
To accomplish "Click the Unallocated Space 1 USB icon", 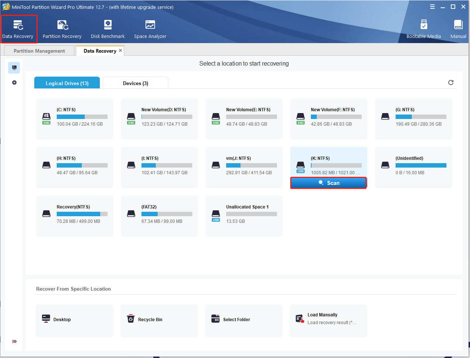I will pyautogui.click(x=216, y=216).
